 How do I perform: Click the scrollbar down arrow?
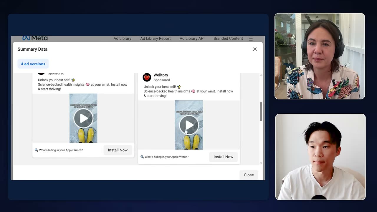[x=261, y=163]
